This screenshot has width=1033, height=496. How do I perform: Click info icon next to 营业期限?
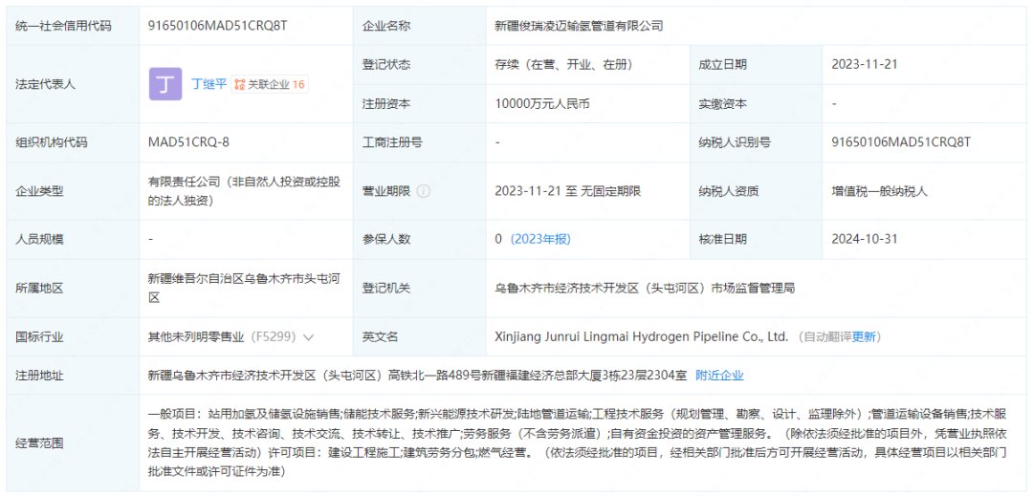tap(424, 191)
